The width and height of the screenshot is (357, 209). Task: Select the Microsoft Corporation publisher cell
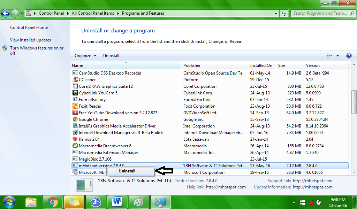pos(204,172)
